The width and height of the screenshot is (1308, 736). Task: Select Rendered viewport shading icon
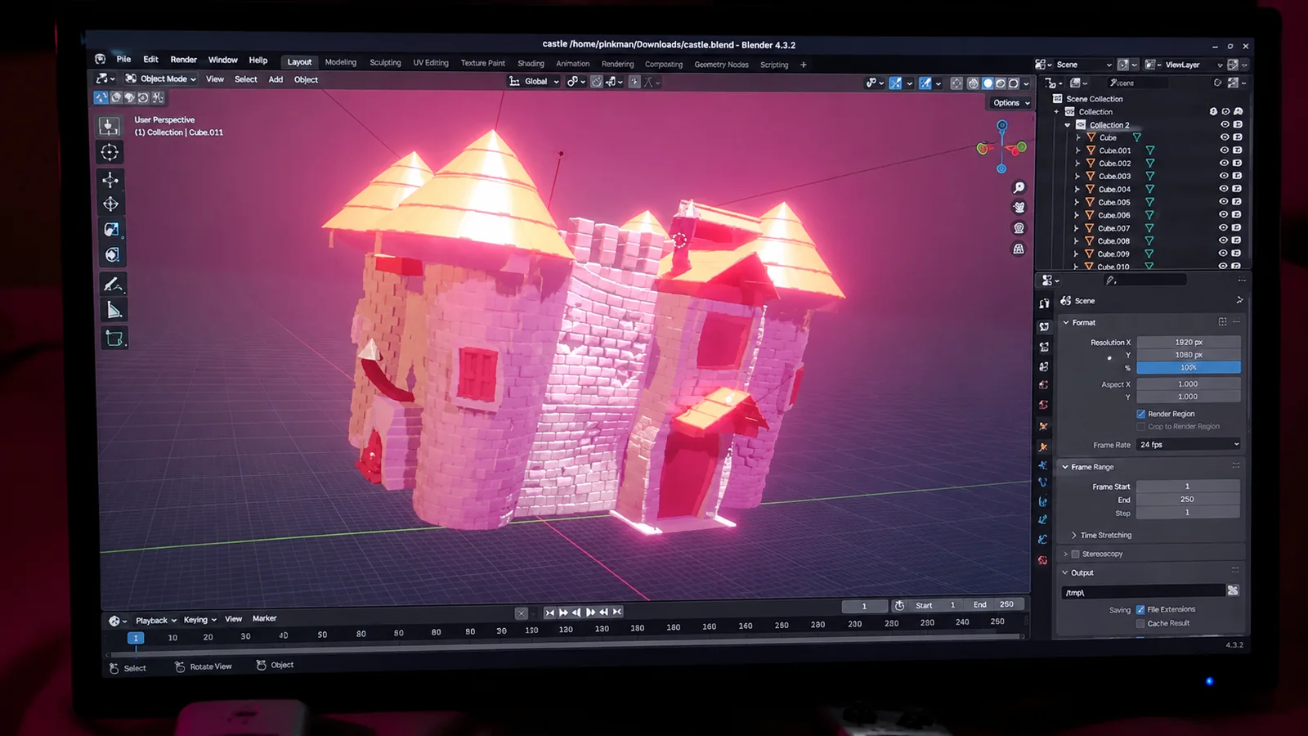[x=1014, y=83]
